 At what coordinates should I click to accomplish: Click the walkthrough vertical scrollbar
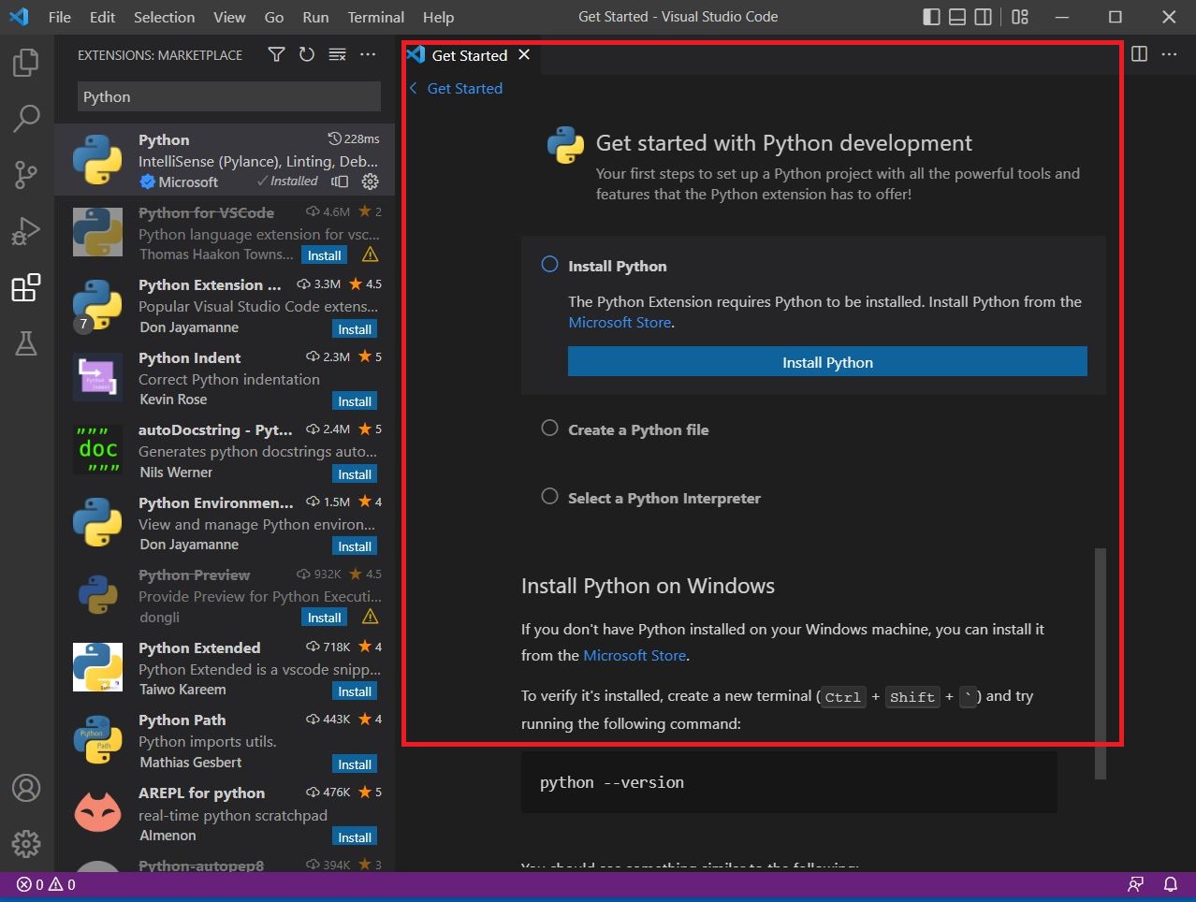(1101, 663)
